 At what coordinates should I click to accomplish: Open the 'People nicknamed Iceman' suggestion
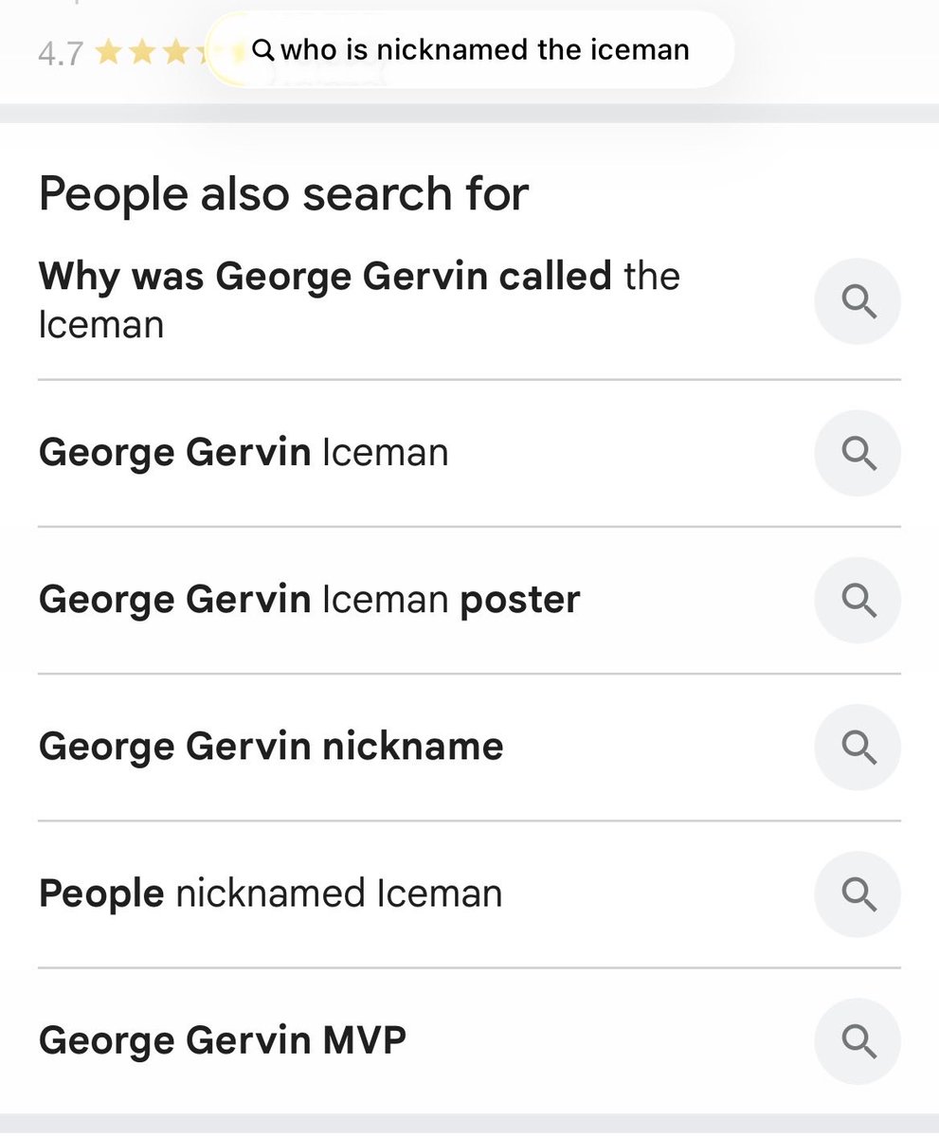point(270,893)
